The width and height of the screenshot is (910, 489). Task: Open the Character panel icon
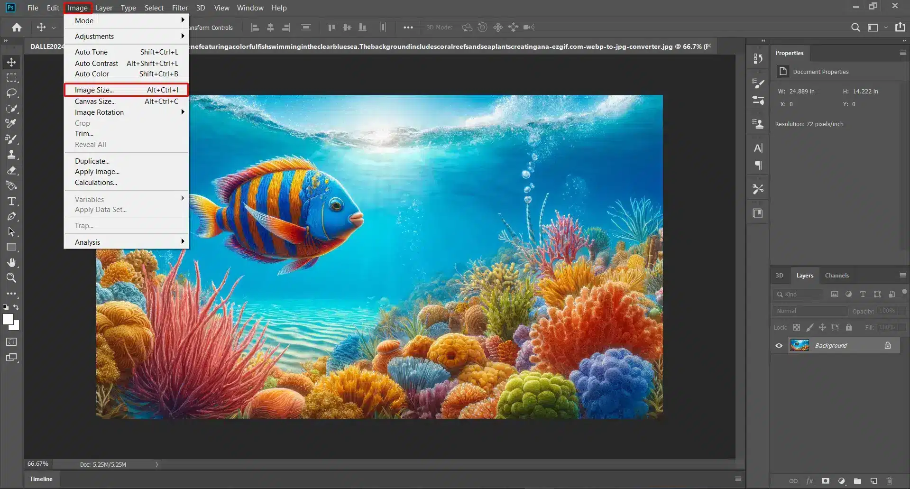758,148
